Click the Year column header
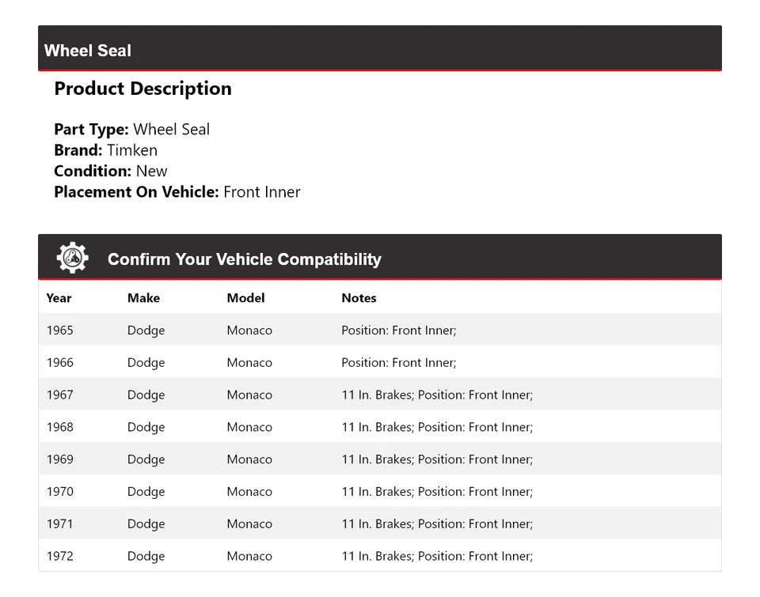 (x=59, y=298)
